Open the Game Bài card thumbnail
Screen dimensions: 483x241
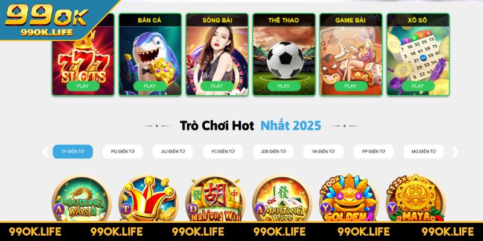tap(351, 55)
